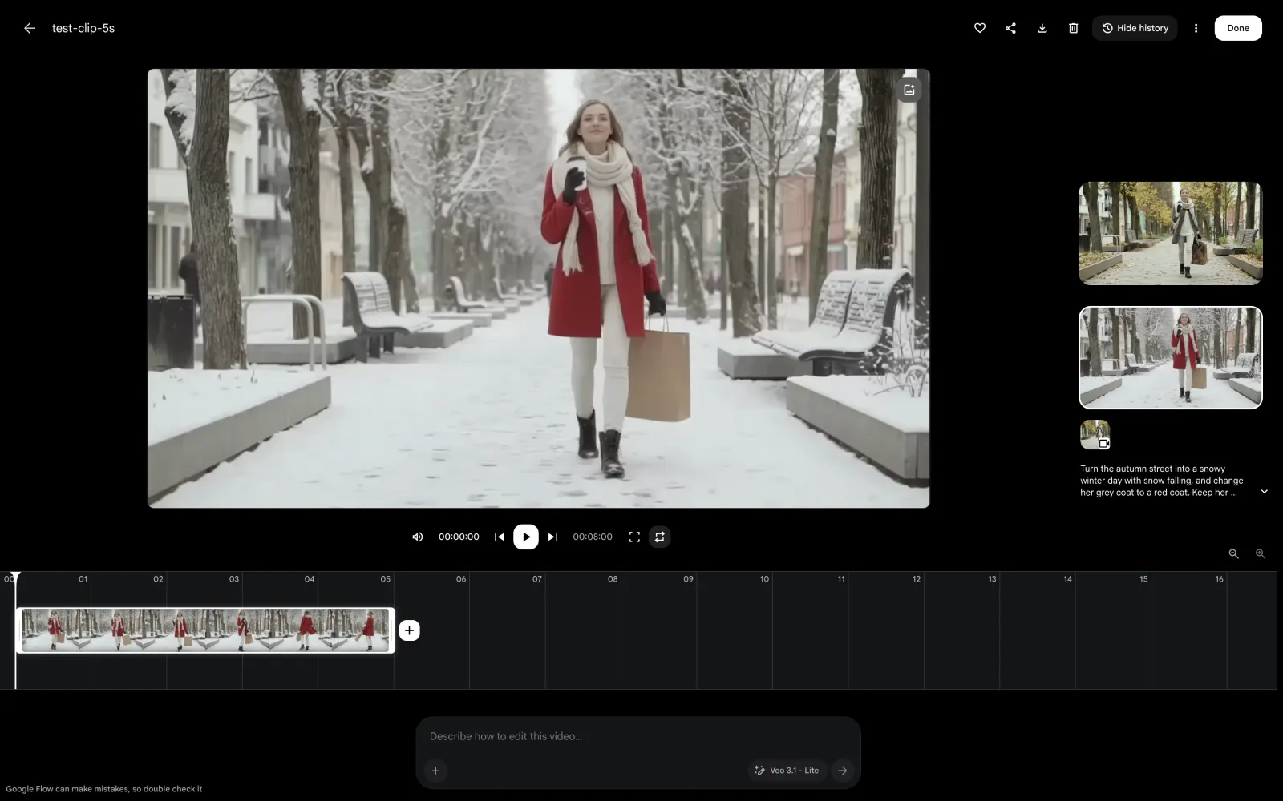The width and height of the screenshot is (1283, 801).
Task: Open the Veo 3.1 - Lite model selector
Action: pyautogui.click(x=787, y=771)
